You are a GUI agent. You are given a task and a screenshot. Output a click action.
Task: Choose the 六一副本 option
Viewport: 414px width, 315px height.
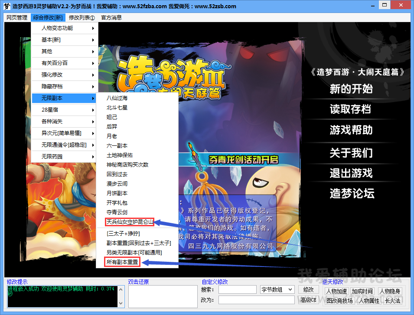point(137,146)
